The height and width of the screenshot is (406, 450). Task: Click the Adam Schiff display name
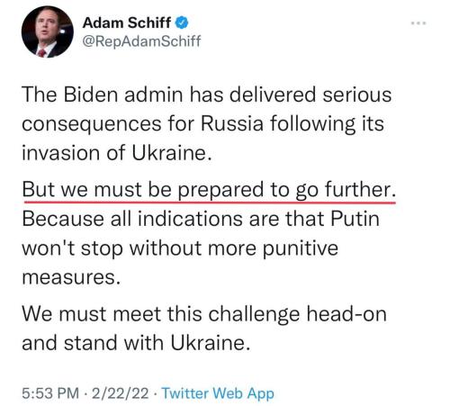[127, 23]
